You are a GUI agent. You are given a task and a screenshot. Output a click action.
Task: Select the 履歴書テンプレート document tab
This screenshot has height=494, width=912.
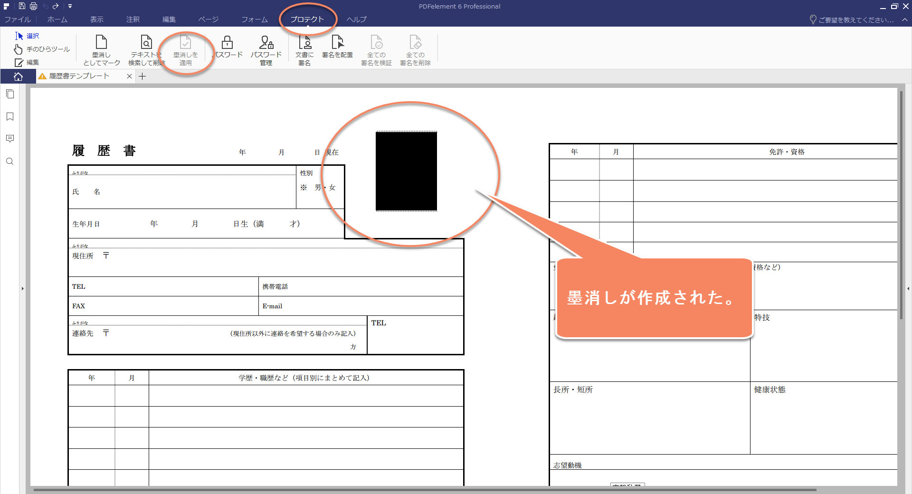click(x=79, y=76)
